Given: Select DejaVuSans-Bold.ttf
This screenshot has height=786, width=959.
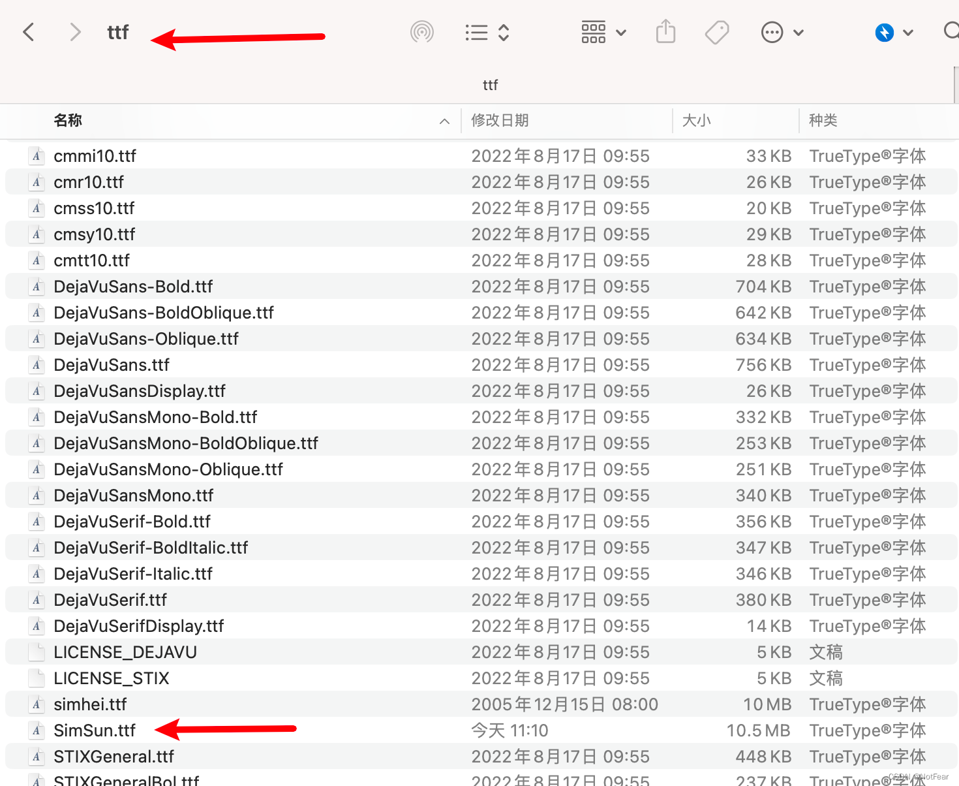Looking at the screenshot, I should (x=481, y=287).
